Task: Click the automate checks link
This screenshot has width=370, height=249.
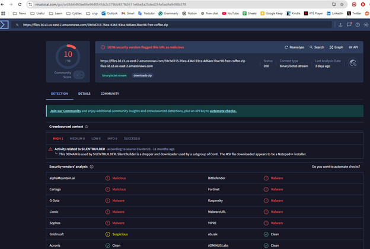Action: pos(223,111)
